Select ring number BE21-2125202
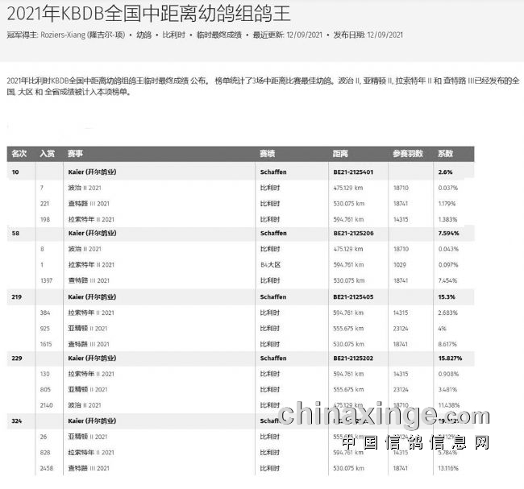Viewport: 524px width, 489px height. point(353,358)
